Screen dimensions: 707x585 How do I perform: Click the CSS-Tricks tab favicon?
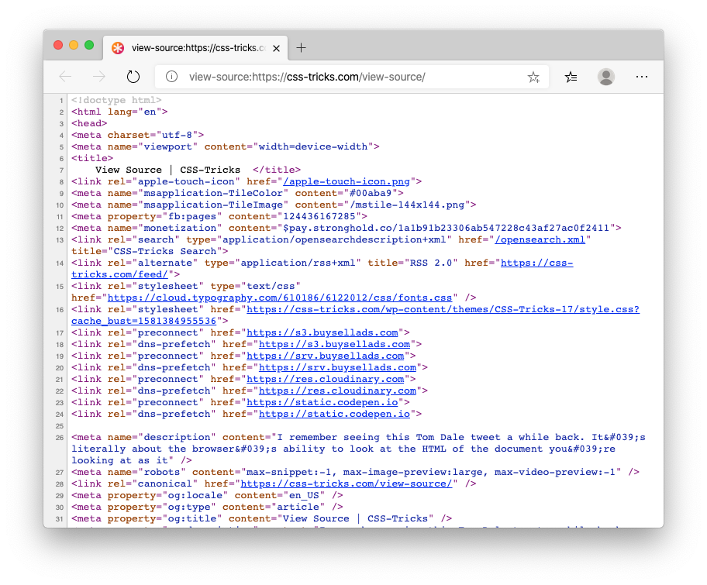coord(118,48)
